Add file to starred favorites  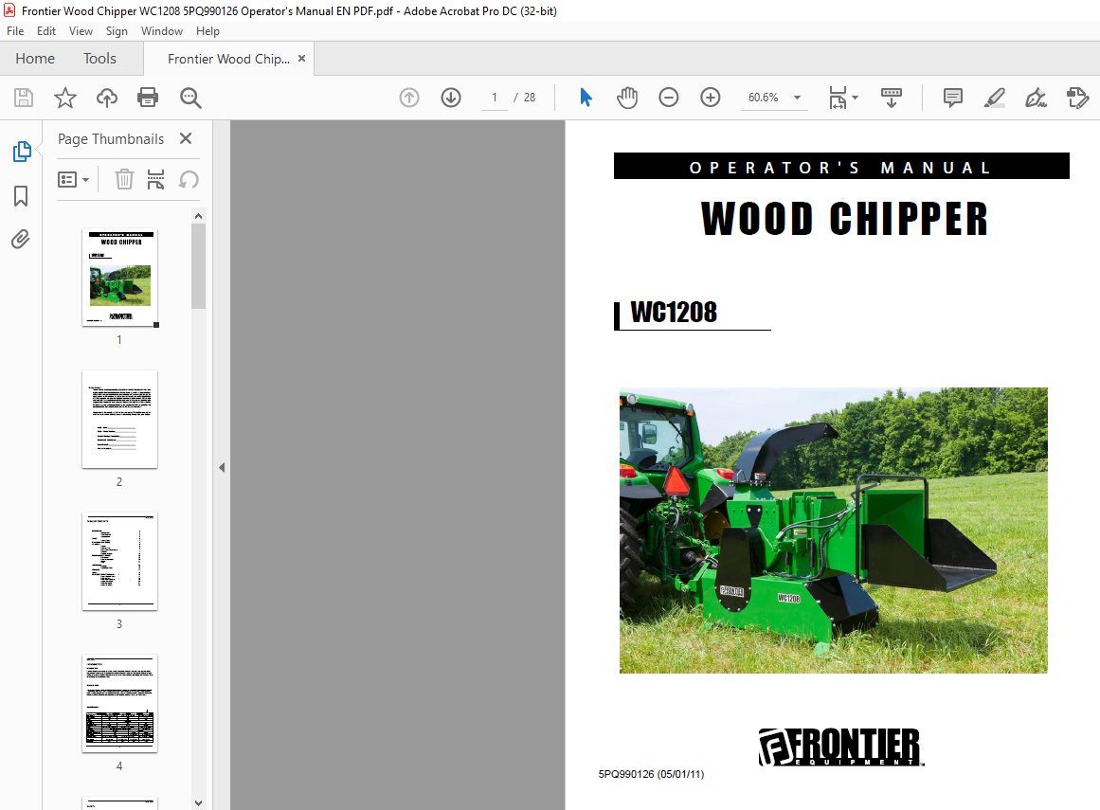point(65,98)
